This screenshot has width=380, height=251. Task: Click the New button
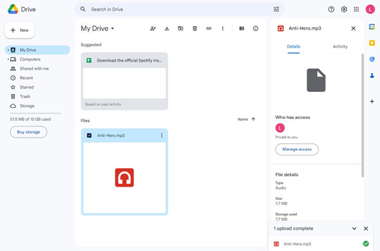[x=19, y=30]
